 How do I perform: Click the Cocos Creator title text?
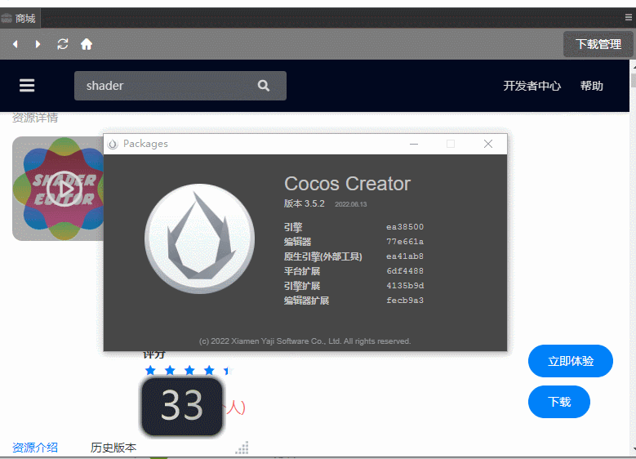tap(347, 184)
